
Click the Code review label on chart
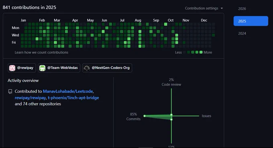pyautogui.click(x=171, y=84)
